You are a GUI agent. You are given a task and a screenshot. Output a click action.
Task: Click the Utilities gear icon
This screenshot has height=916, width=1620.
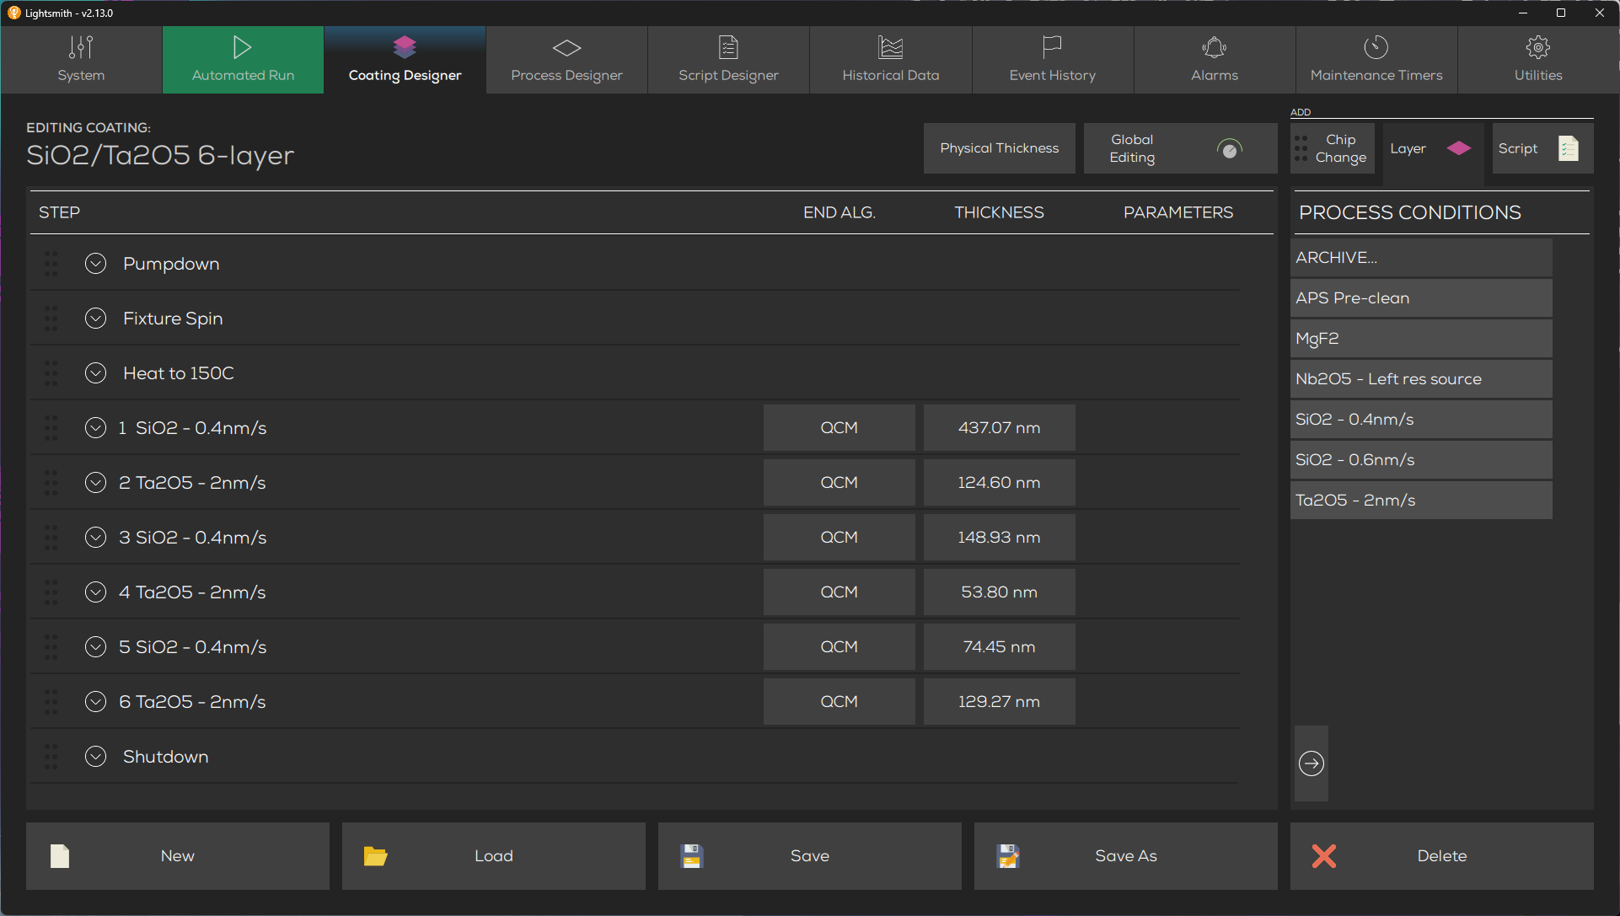(1537, 47)
